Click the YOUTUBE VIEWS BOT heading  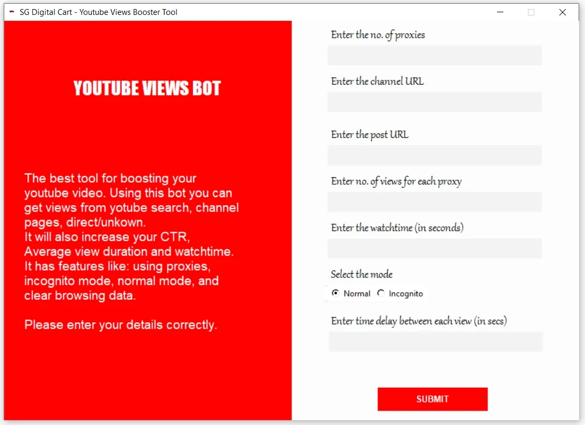point(147,88)
